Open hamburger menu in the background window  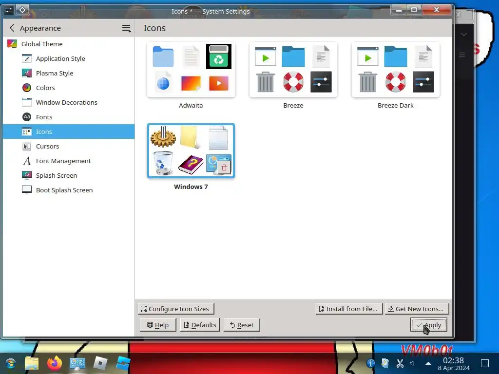pyautogui.click(x=462, y=55)
